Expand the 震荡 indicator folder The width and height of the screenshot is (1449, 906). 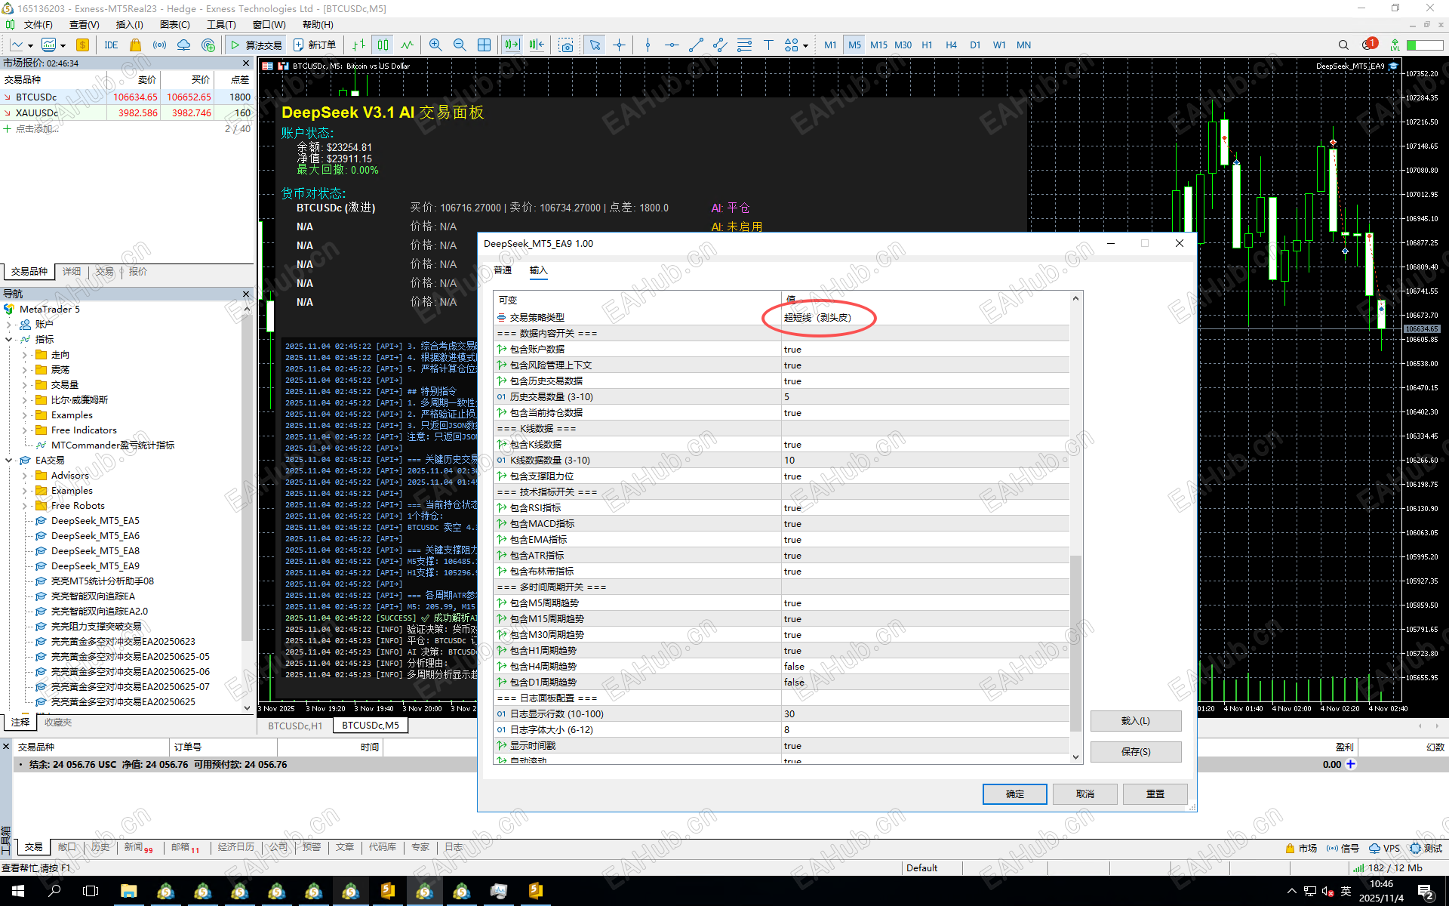click(25, 370)
